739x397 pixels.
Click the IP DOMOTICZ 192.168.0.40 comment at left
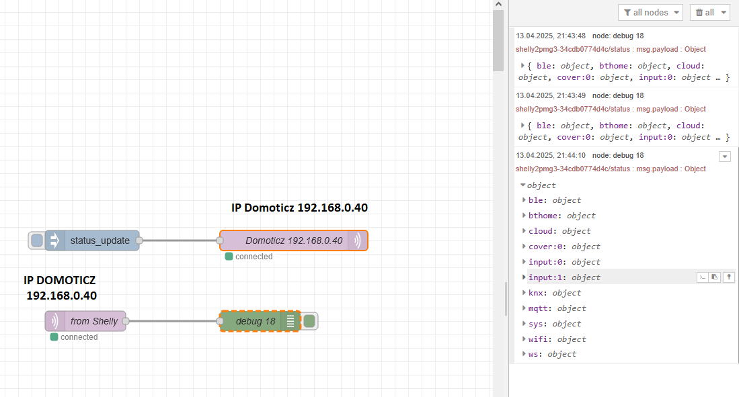click(61, 288)
